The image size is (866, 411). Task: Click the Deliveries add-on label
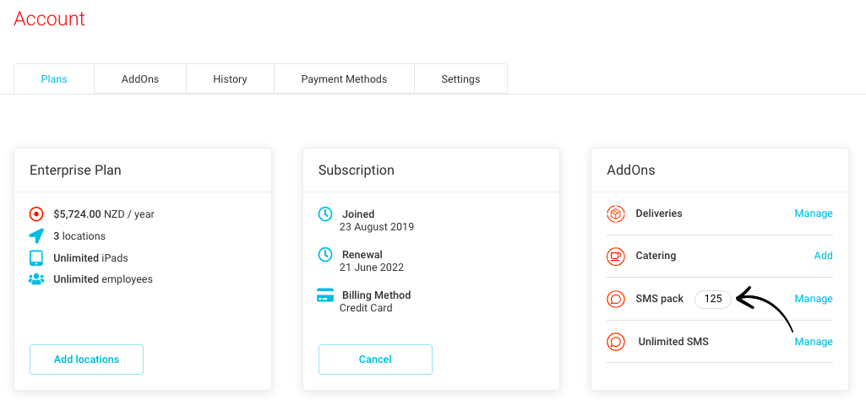click(x=659, y=214)
